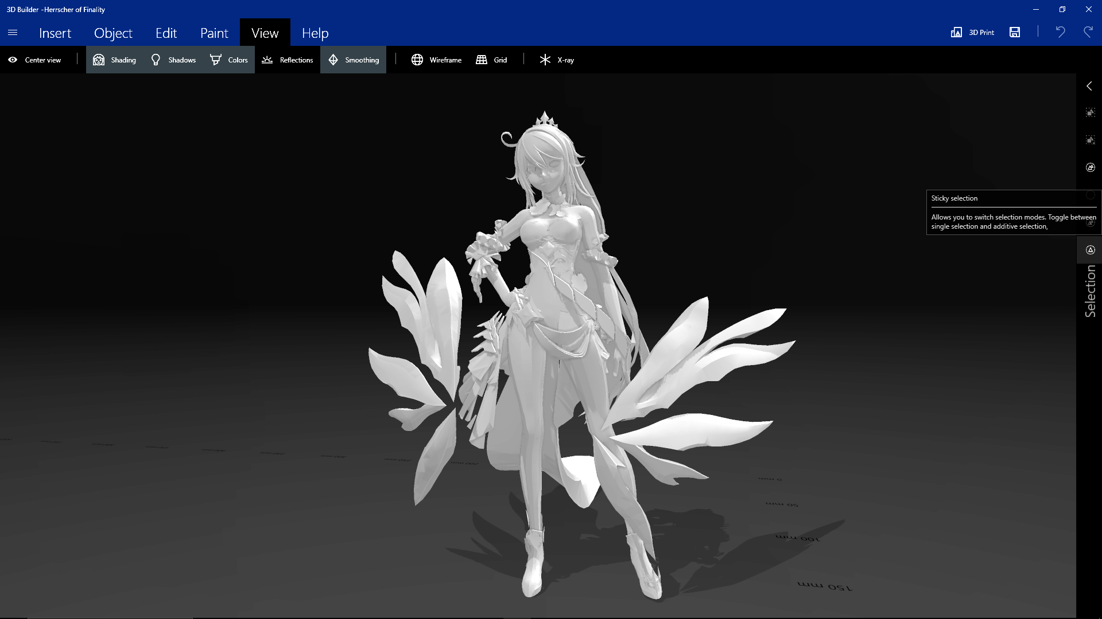The height and width of the screenshot is (619, 1102).
Task: Click the Redo arrow
Action: (1088, 33)
